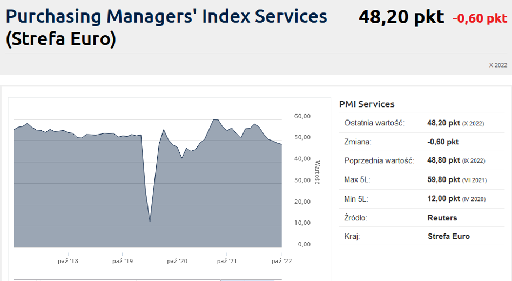Select the Zmiana -0,60 pkt value
Viewport: 512px width, 281px height.
[443, 142]
